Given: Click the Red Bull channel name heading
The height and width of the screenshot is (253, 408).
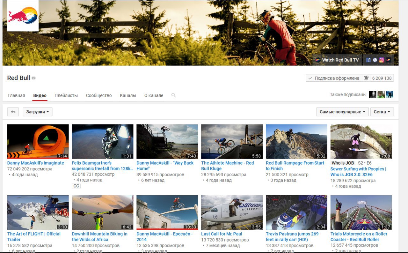Looking at the screenshot, I should pyautogui.click(x=18, y=78).
